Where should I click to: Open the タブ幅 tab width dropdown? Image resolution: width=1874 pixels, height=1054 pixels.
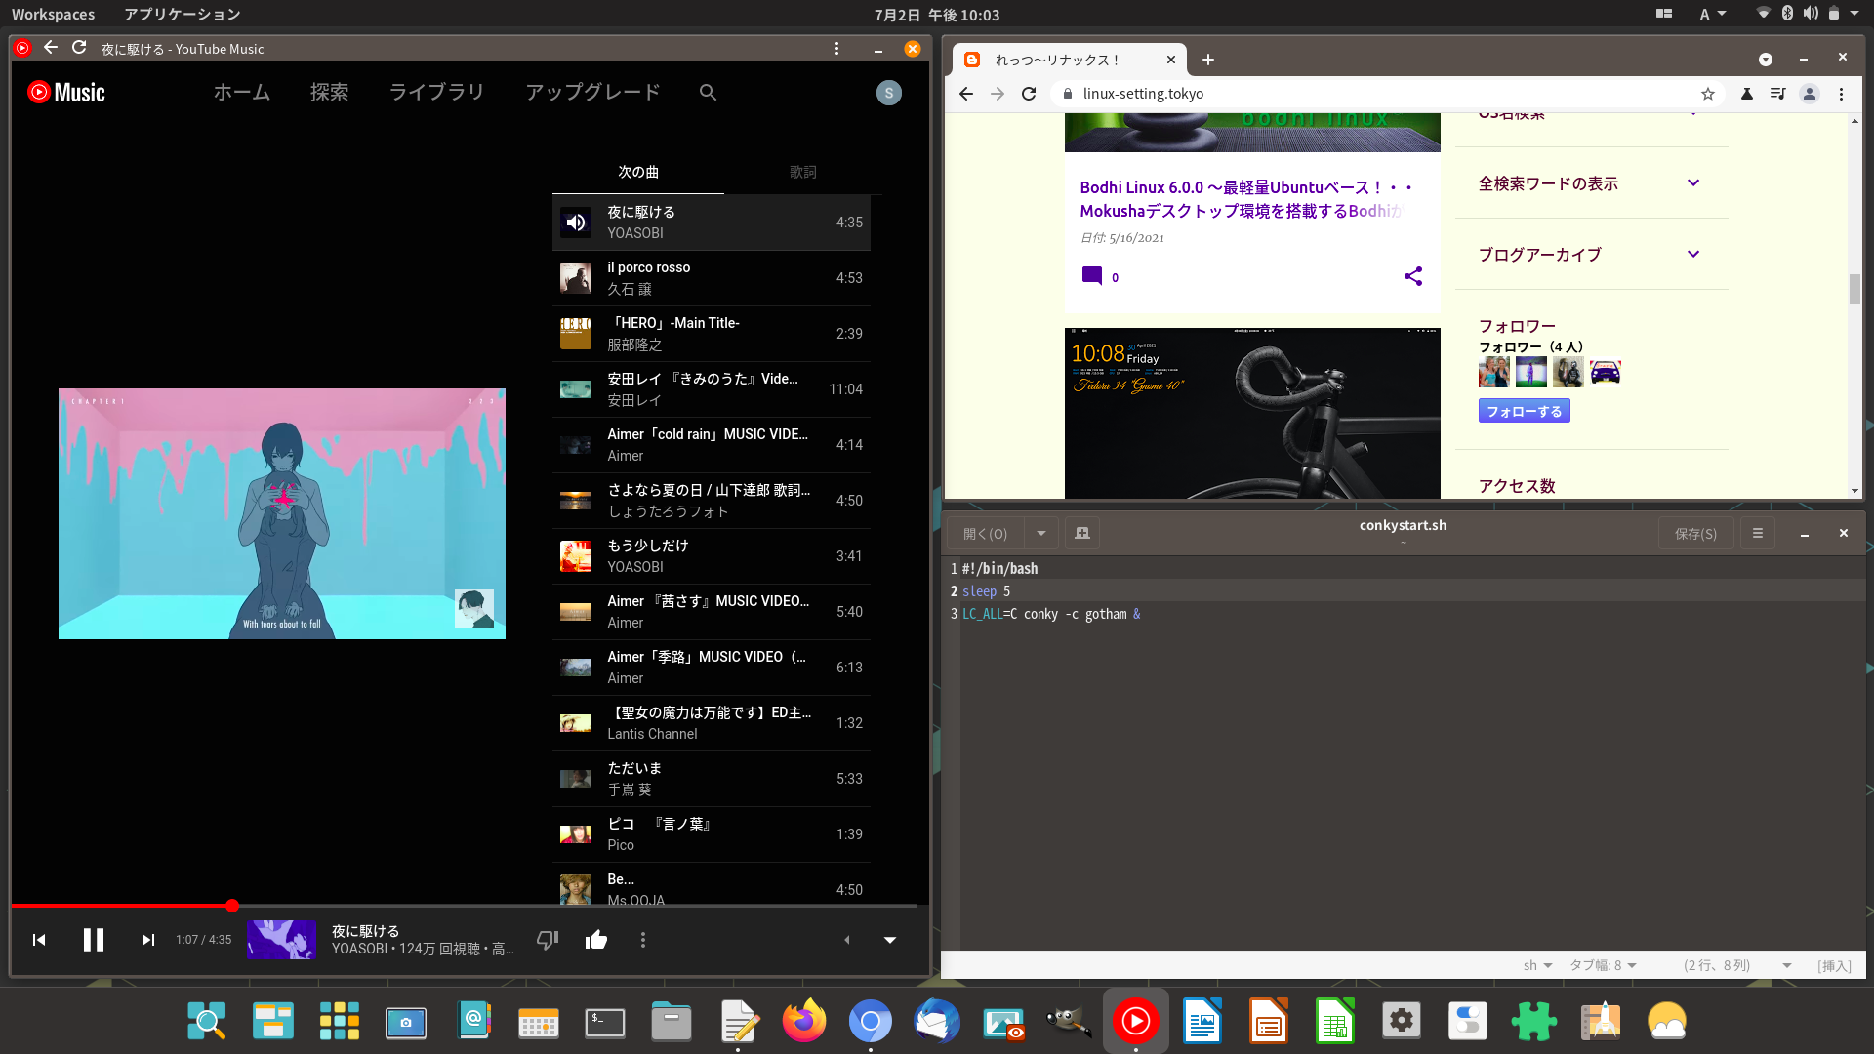pos(1602,965)
